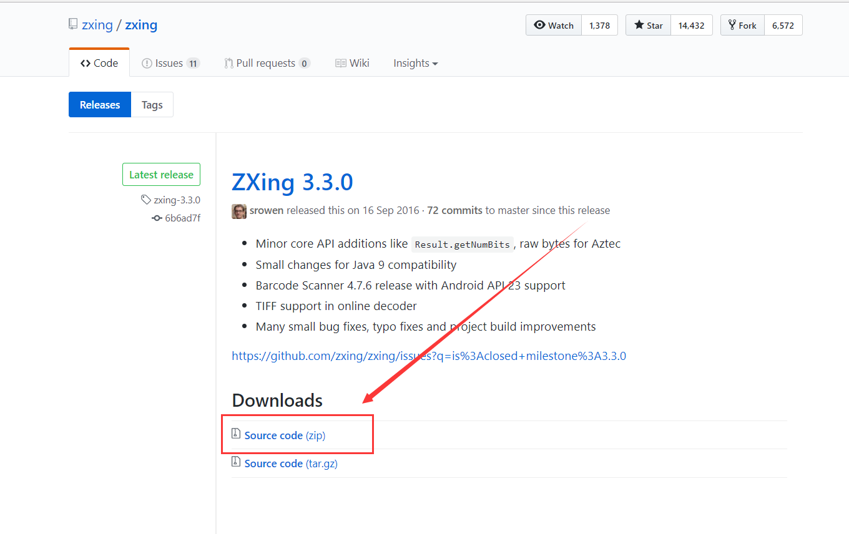This screenshot has height=534, width=849.
Task: Open the zxing owner link
Action: click(x=97, y=25)
